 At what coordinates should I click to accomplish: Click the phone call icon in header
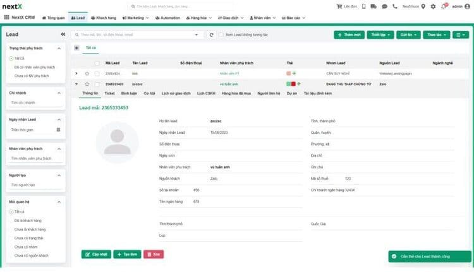[x=395, y=6]
